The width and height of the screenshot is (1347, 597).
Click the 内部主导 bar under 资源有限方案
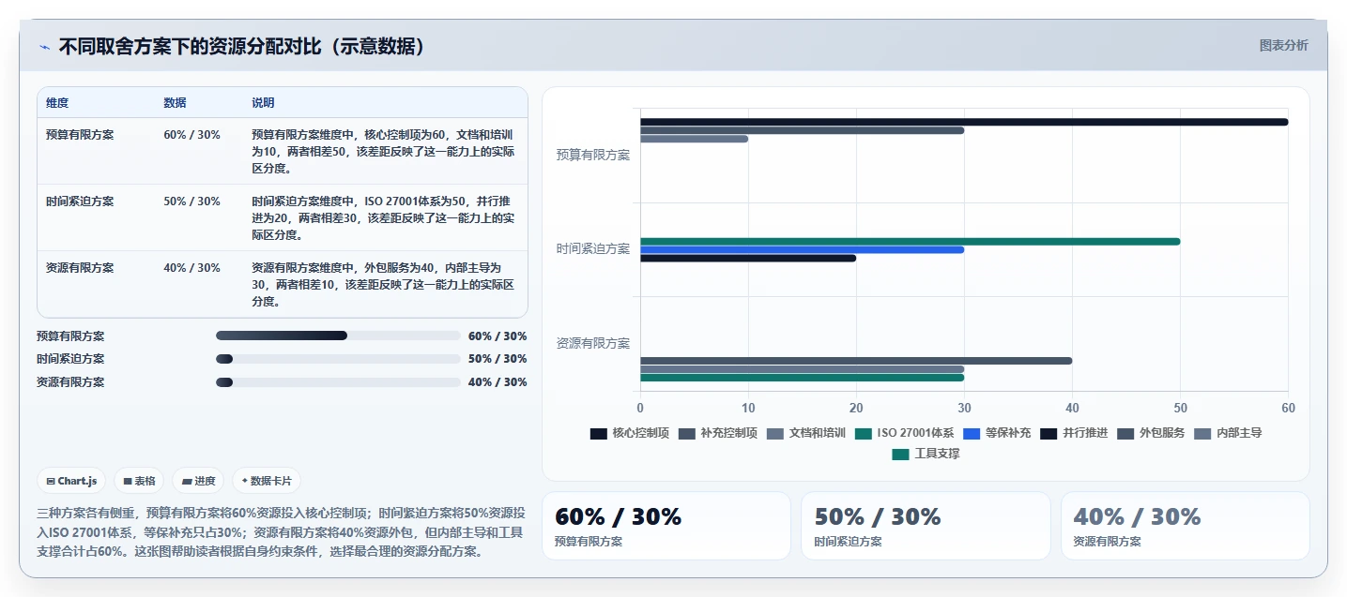pos(803,369)
